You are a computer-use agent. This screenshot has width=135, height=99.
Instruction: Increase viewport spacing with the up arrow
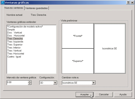[x=30, y=82]
